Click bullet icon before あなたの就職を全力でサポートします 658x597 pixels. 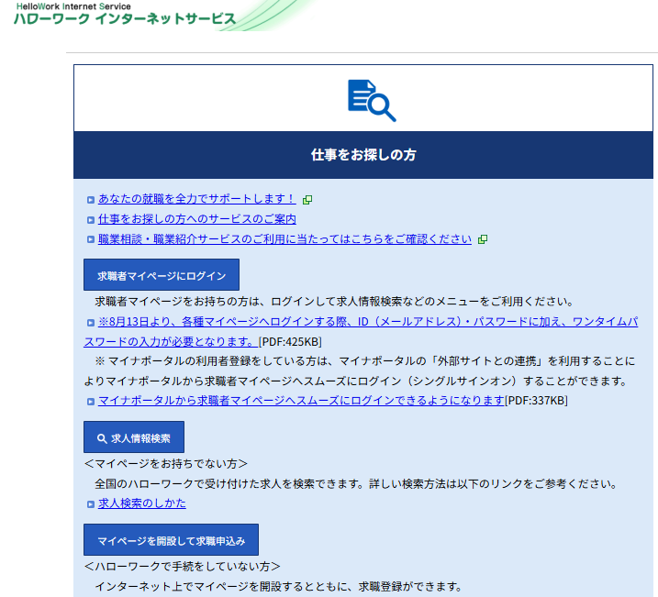point(90,199)
